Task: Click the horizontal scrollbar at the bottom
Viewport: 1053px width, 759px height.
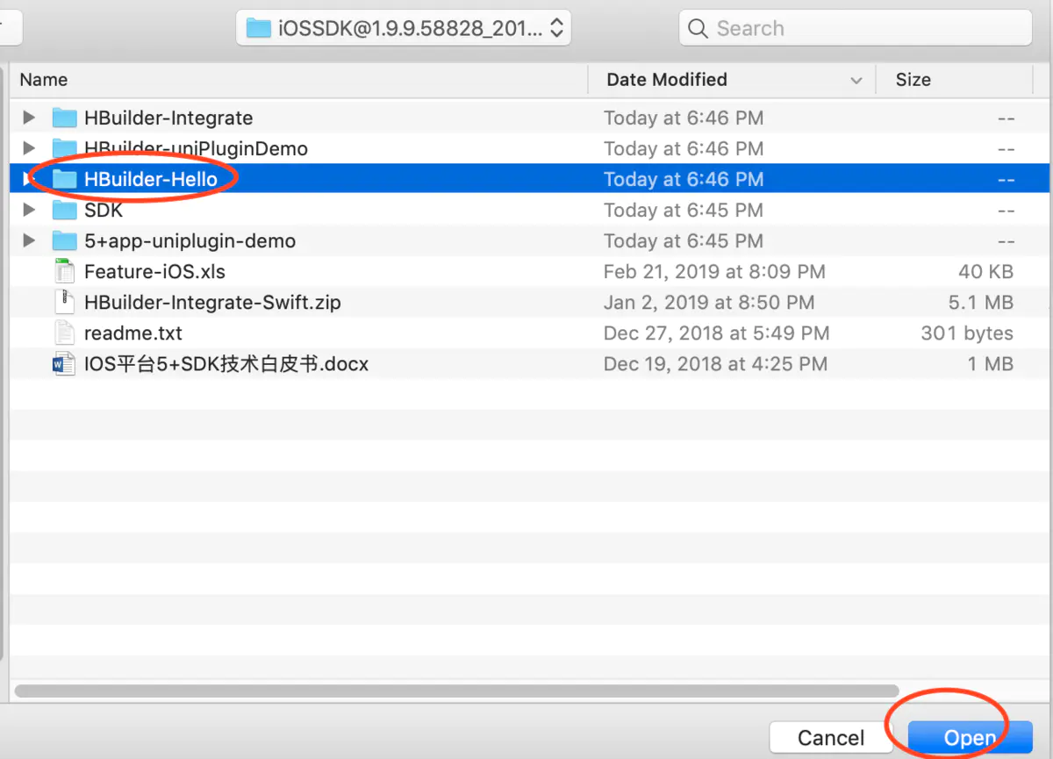Action: pos(456,691)
